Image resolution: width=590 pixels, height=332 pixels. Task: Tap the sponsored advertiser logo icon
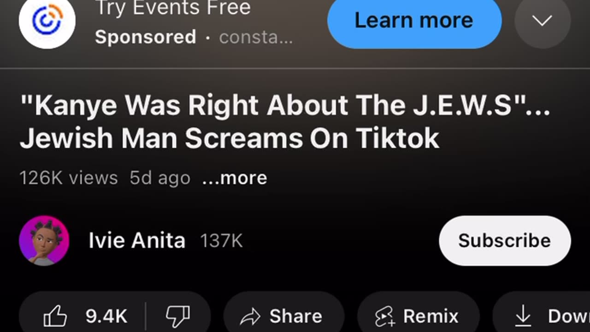click(47, 20)
